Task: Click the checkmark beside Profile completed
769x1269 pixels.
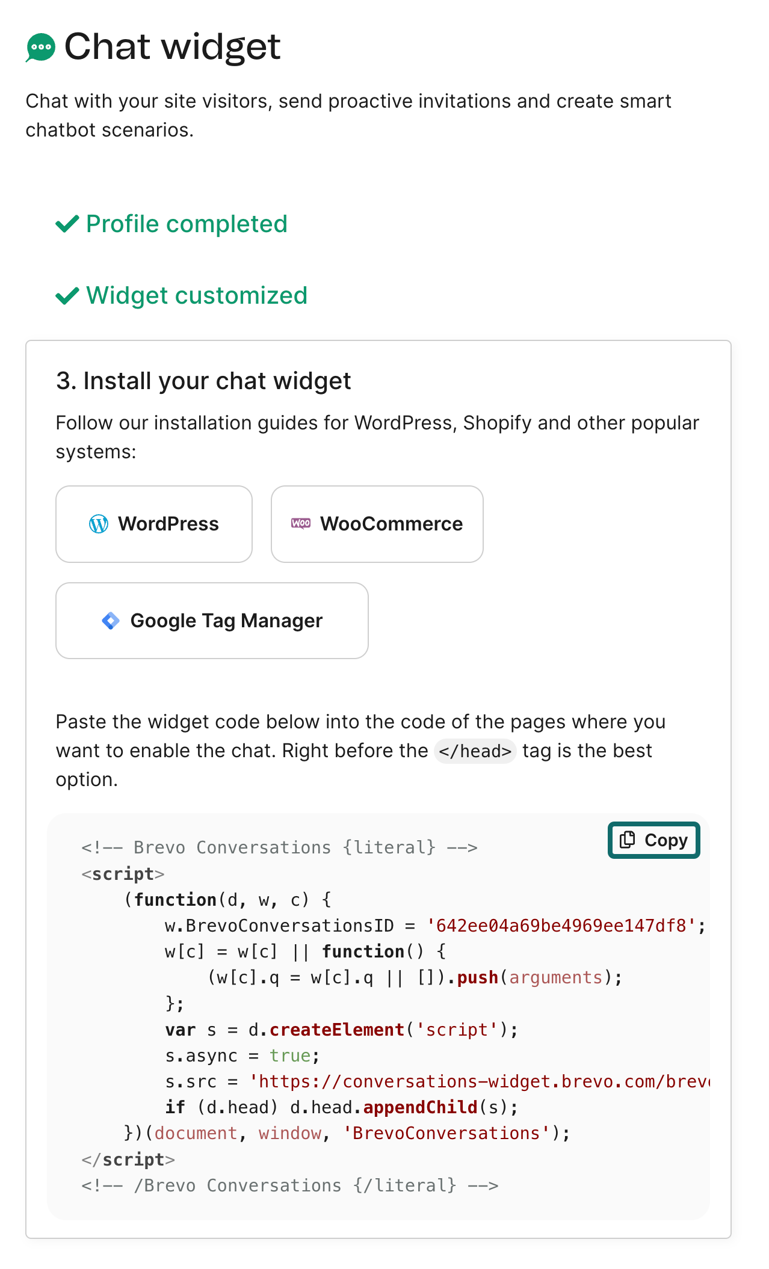Action: point(67,224)
